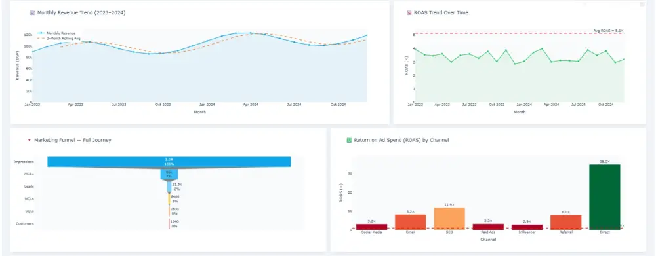The height and width of the screenshot is (256, 656).
Task: Select the SEO ROAS bar
Action: pyautogui.click(x=449, y=219)
